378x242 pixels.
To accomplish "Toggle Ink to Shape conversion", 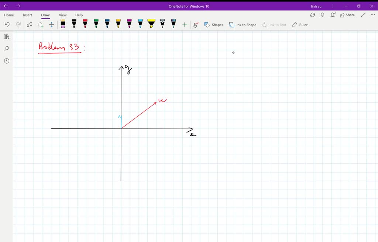I will [x=243, y=25].
